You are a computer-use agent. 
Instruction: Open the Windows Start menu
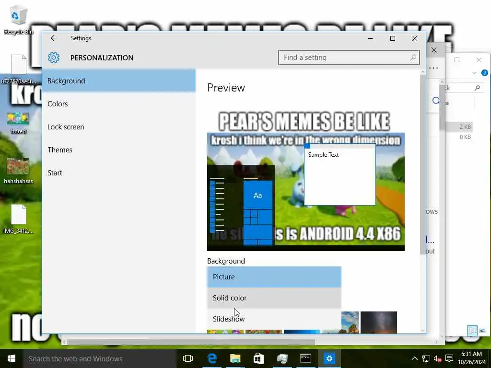point(12,358)
